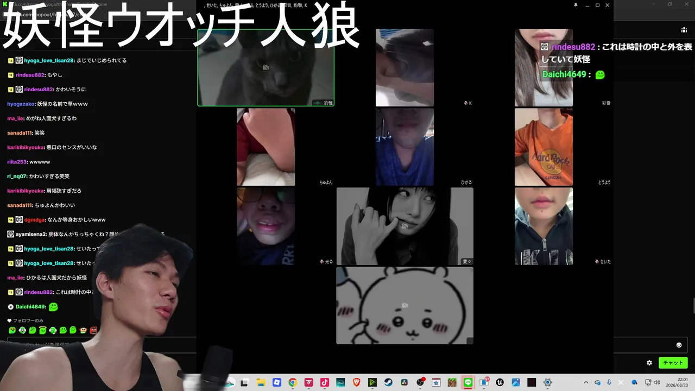The width and height of the screenshot is (695, 391).
Task: Click the ♥ フォロワーのみ label
Action: point(25,320)
